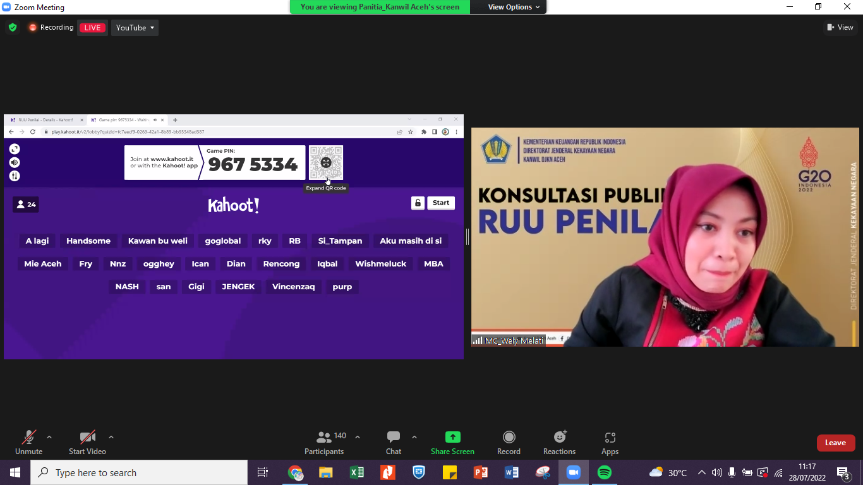This screenshot has height=485, width=863.
Task: Open the Chat panel
Action: click(394, 437)
